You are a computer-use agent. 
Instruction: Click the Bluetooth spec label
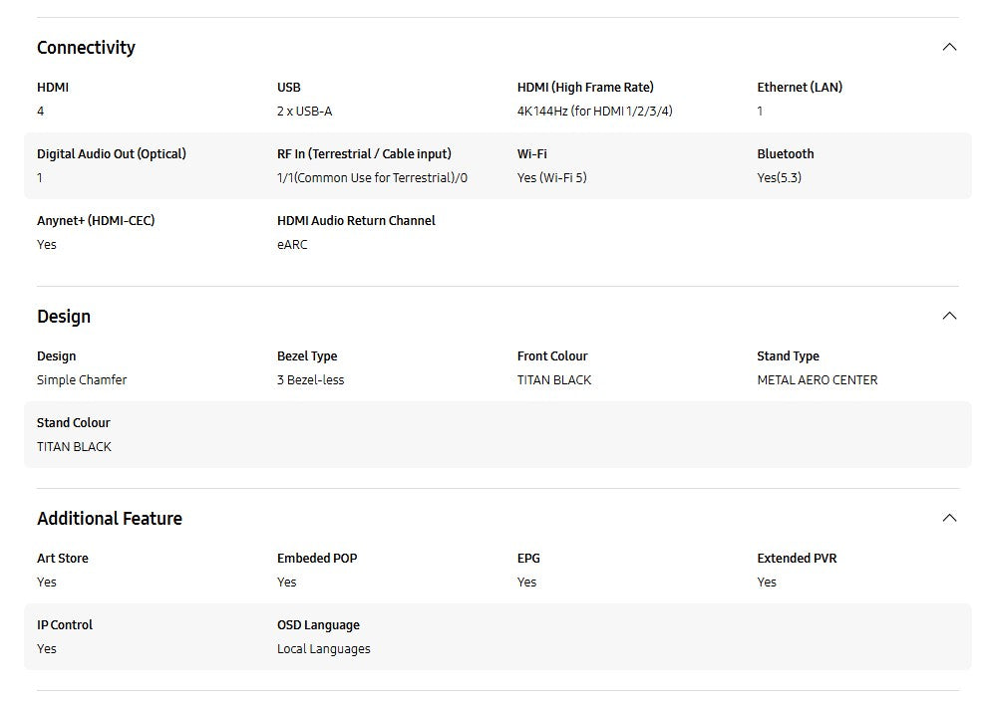pyautogui.click(x=786, y=154)
